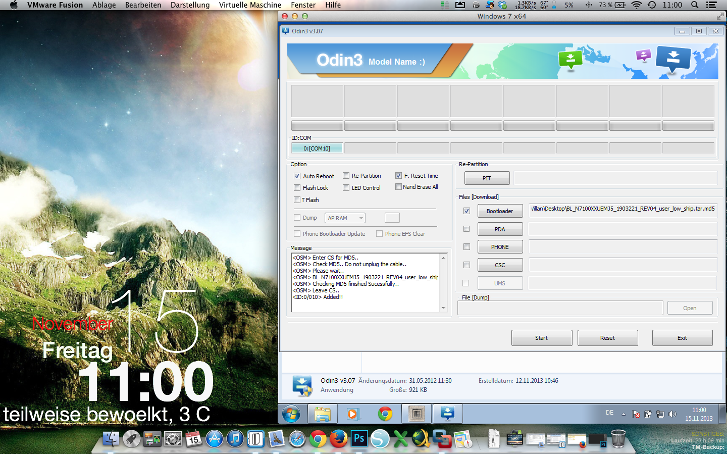Enable the checkbox beside PHONE
This screenshot has width=727, height=454.
tap(467, 247)
